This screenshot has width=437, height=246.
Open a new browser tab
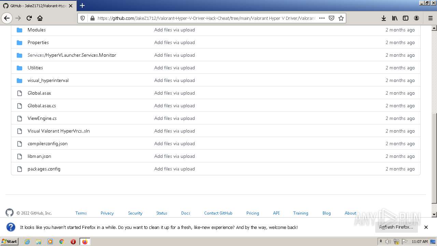82,5
